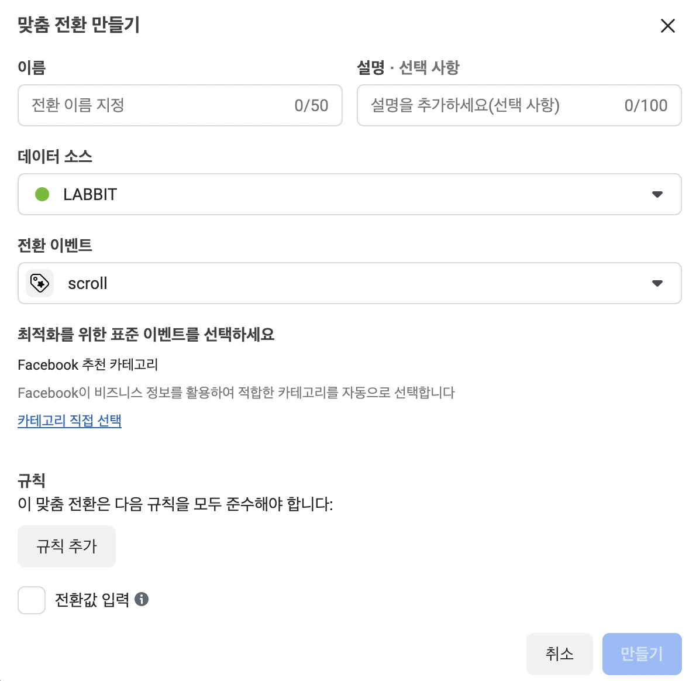This screenshot has width=696, height=681.
Task: Open the 데이터 소스 dropdown arrow
Action: [x=657, y=194]
